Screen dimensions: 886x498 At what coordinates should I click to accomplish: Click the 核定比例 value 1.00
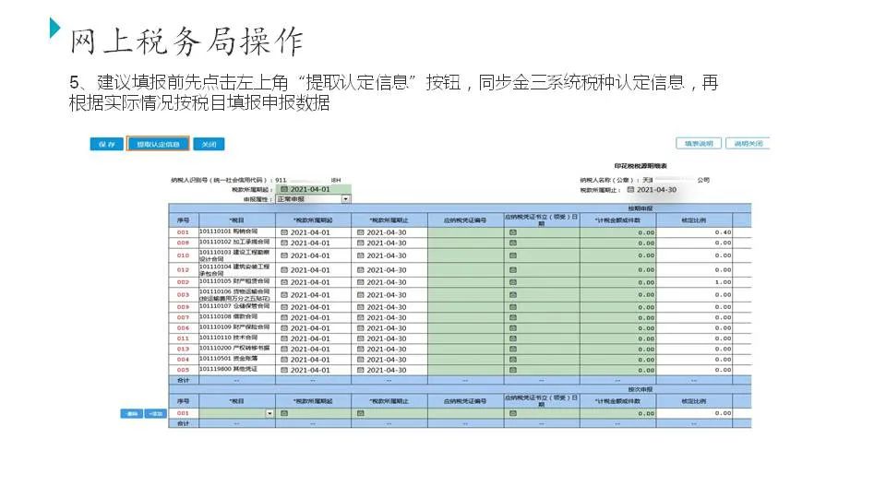click(723, 282)
